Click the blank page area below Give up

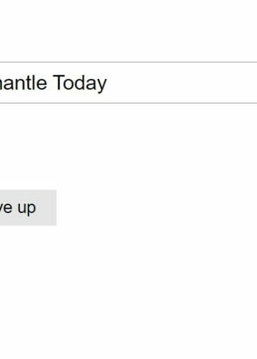click(128, 292)
